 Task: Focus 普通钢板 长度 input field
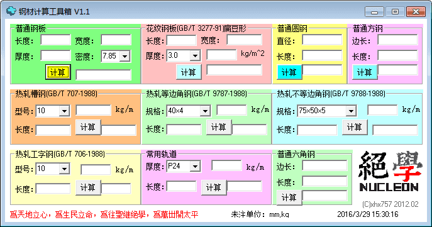tap(56, 40)
